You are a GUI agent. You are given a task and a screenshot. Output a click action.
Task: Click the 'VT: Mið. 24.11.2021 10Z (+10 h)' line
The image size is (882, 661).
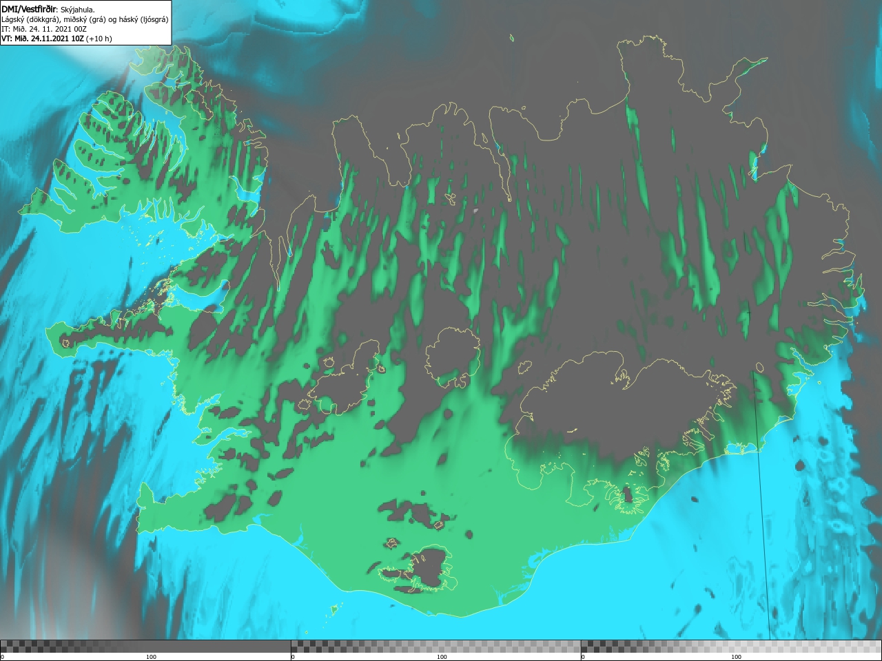(57, 39)
